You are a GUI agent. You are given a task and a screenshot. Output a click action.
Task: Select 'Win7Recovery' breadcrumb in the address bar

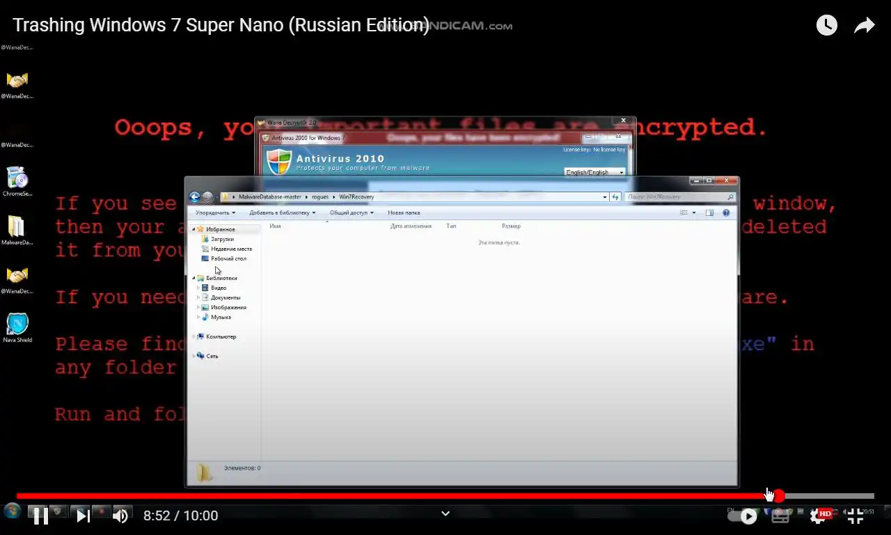[356, 197]
